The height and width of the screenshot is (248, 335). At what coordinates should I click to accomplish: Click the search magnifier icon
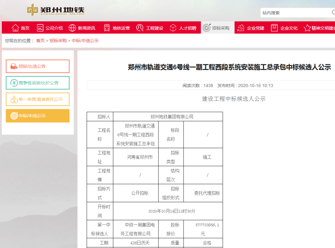[333, 12]
